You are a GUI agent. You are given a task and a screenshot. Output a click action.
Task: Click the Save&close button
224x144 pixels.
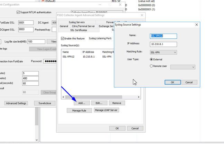pos(45,103)
